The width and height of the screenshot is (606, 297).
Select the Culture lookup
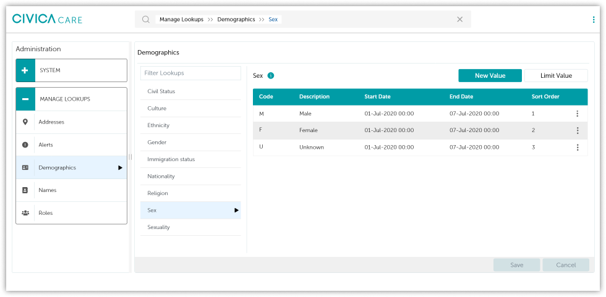pos(190,109)
